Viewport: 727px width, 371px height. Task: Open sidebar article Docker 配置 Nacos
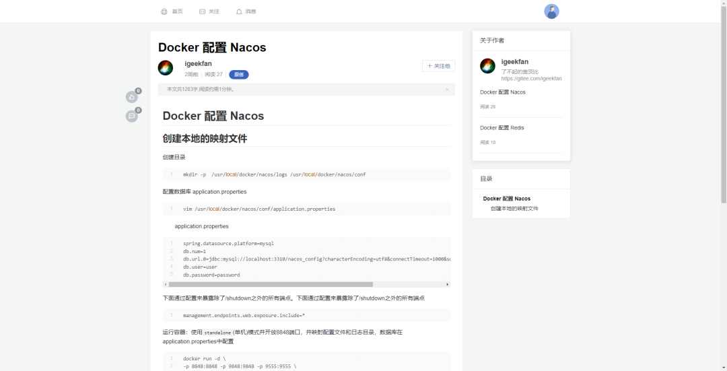(503, 92)
